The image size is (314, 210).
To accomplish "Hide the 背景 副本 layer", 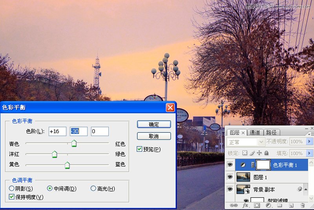I will 230,189.
